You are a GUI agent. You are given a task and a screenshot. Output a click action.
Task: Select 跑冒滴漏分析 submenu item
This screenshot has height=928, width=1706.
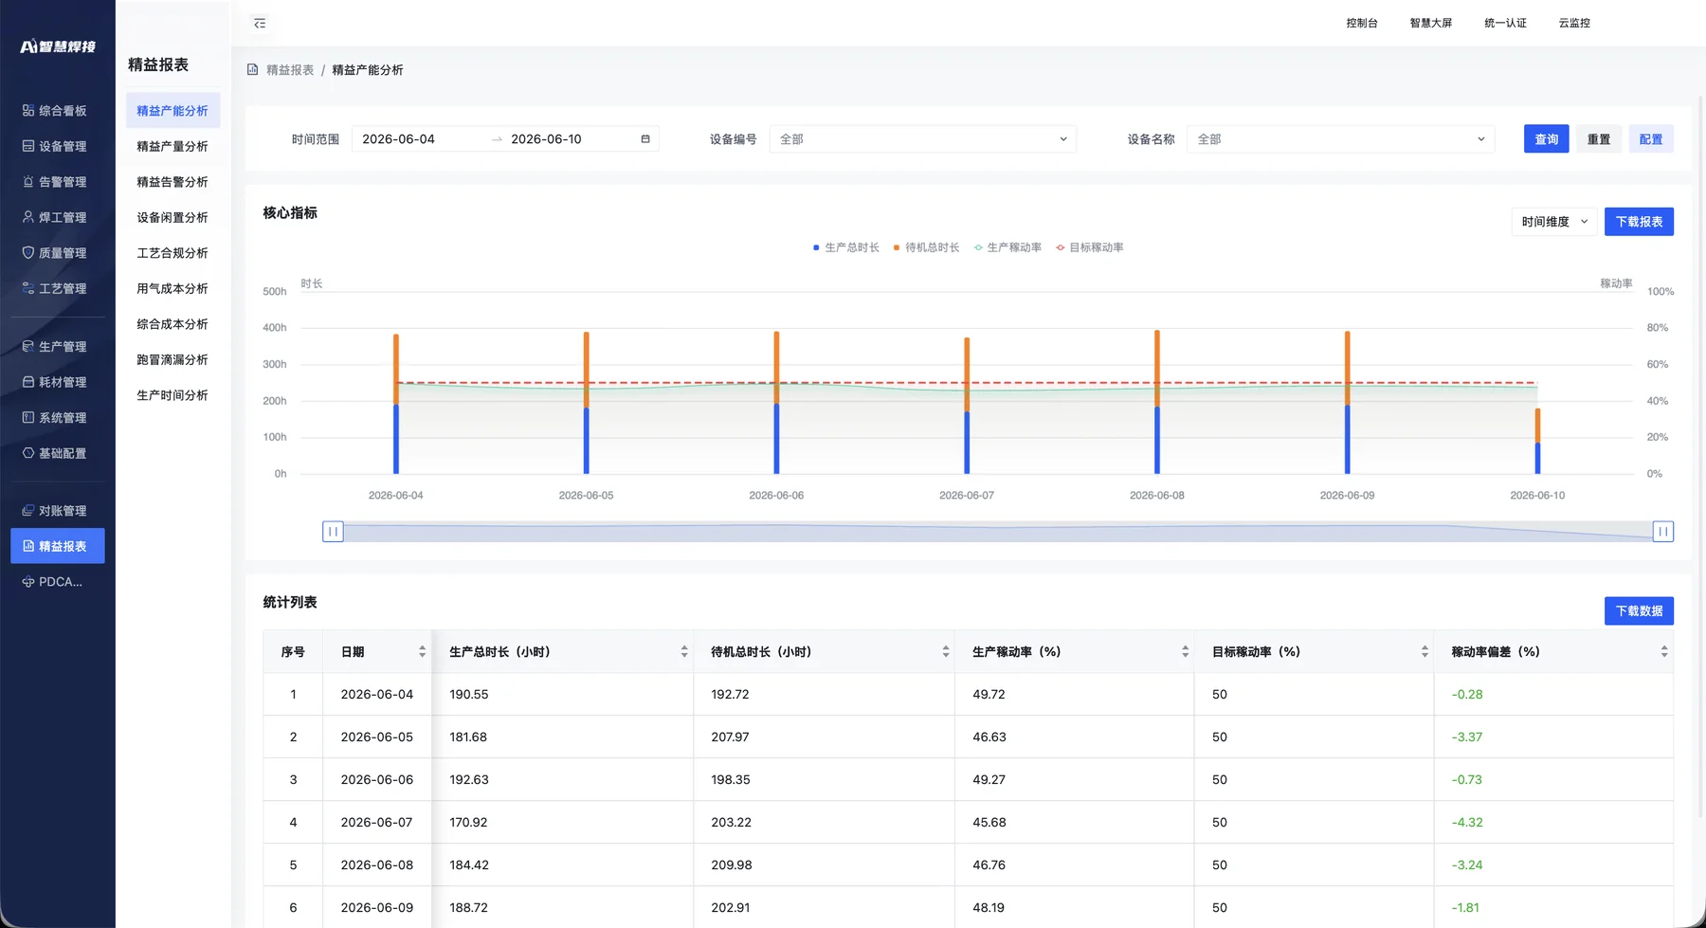click(172, 359)
